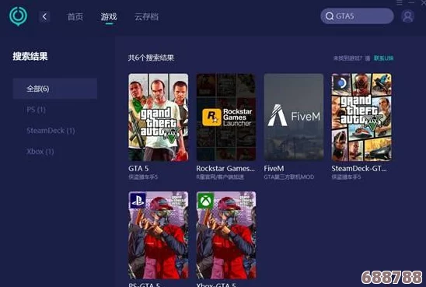Switch to the 首页 tab
The image size is (426, 287).
coord(75,17)
